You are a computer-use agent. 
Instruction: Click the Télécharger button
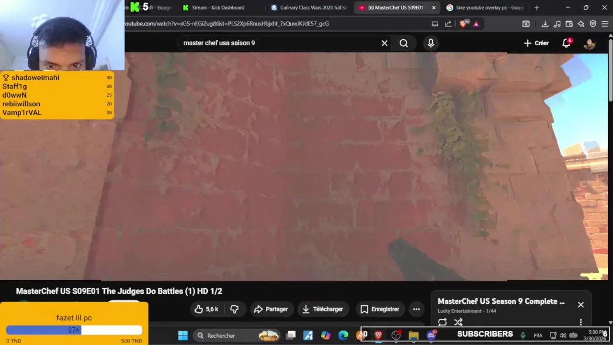tap(323, 309)
